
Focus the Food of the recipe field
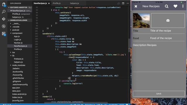(167, 38)
